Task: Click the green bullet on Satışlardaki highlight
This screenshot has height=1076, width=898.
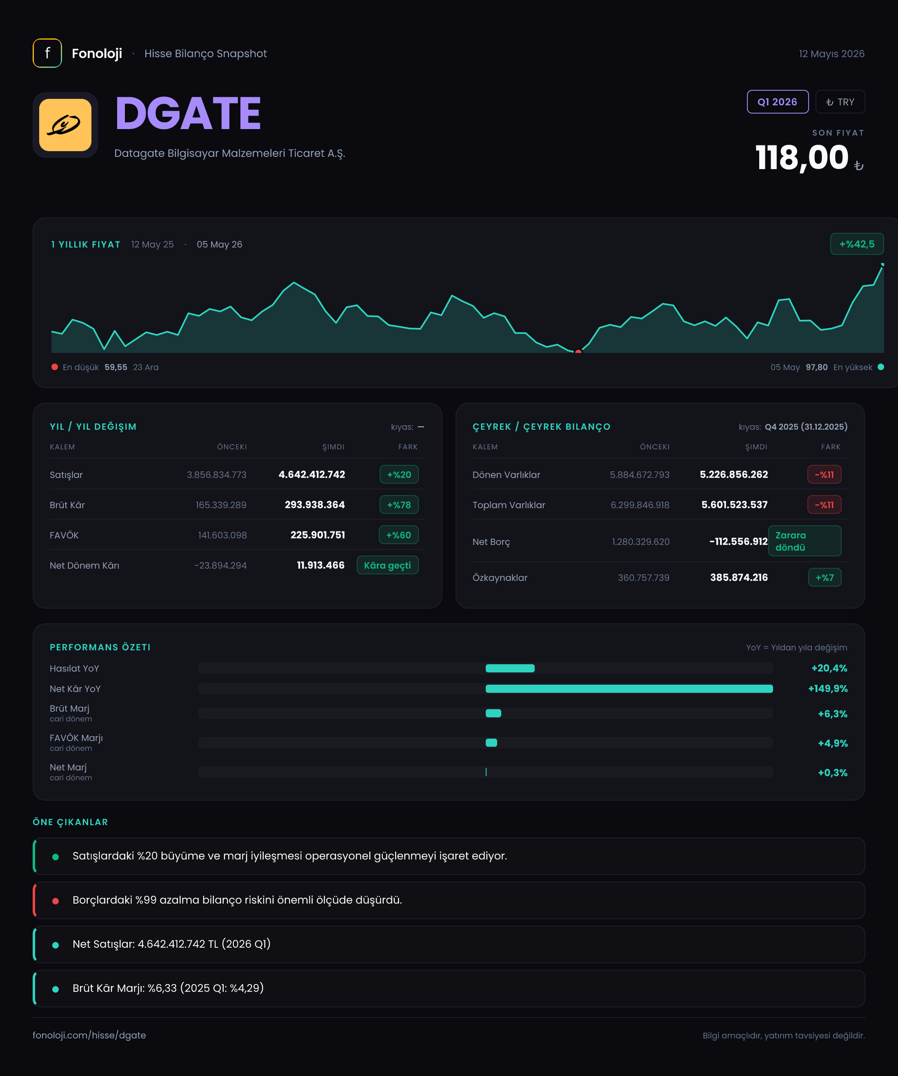Action: tap(55, 857)
